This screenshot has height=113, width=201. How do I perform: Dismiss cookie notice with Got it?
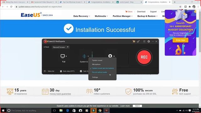click(137, 106)
